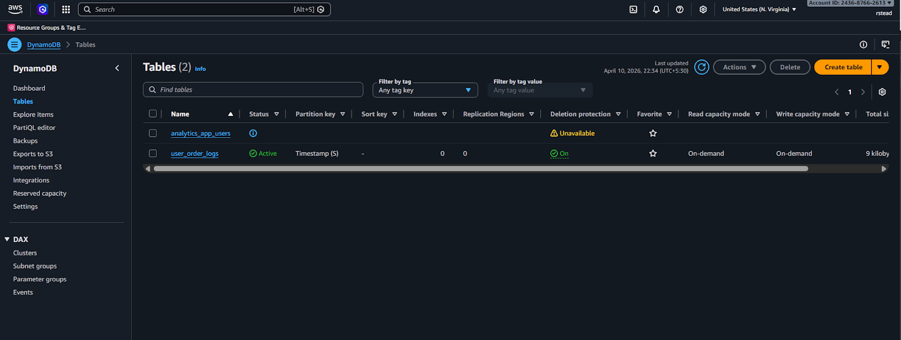Open the help question mark icon
Viewport: 901px width, 340px height.
[680, 10]
